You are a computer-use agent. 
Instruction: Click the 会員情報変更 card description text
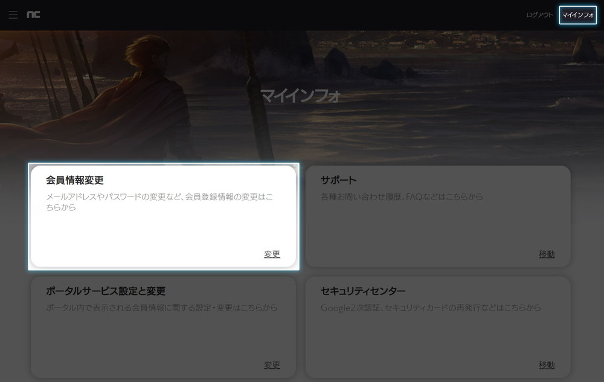[159, 202]
